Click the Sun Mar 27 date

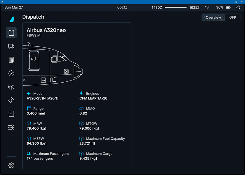14,7
